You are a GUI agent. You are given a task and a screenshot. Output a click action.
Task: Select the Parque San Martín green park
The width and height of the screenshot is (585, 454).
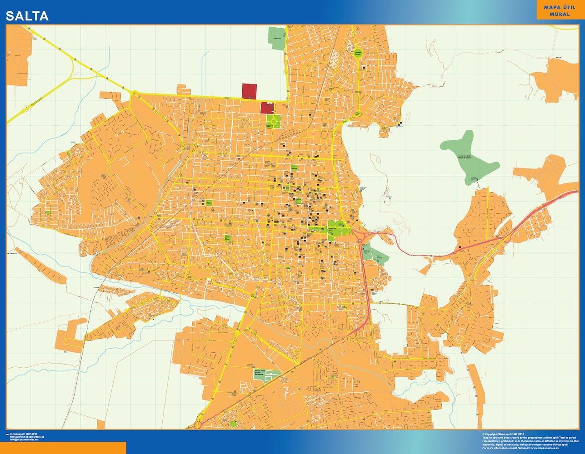click(x=335, y=227)
